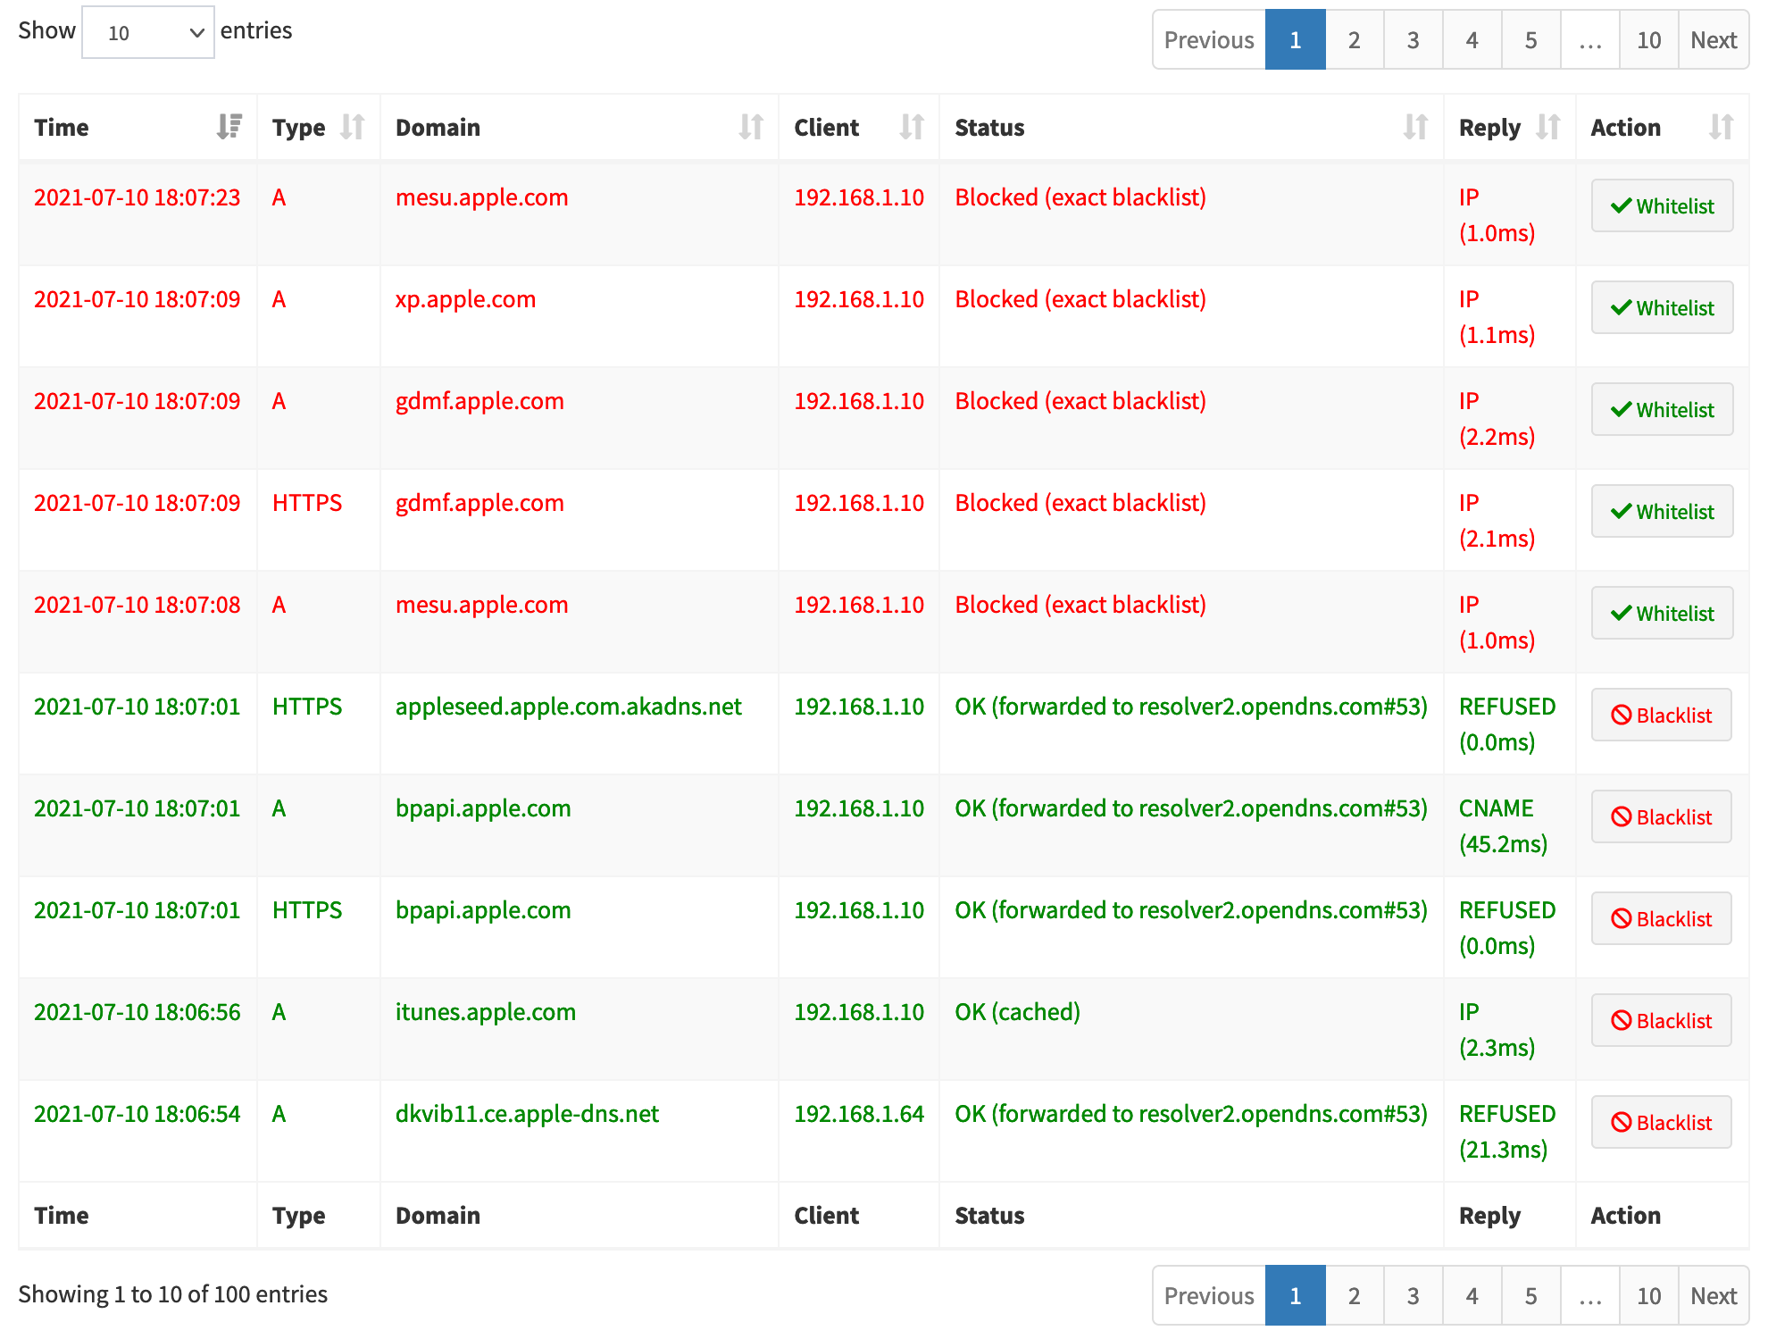
Task: Whitelist xp.apple.com query
Action: tap(1662, 307)
